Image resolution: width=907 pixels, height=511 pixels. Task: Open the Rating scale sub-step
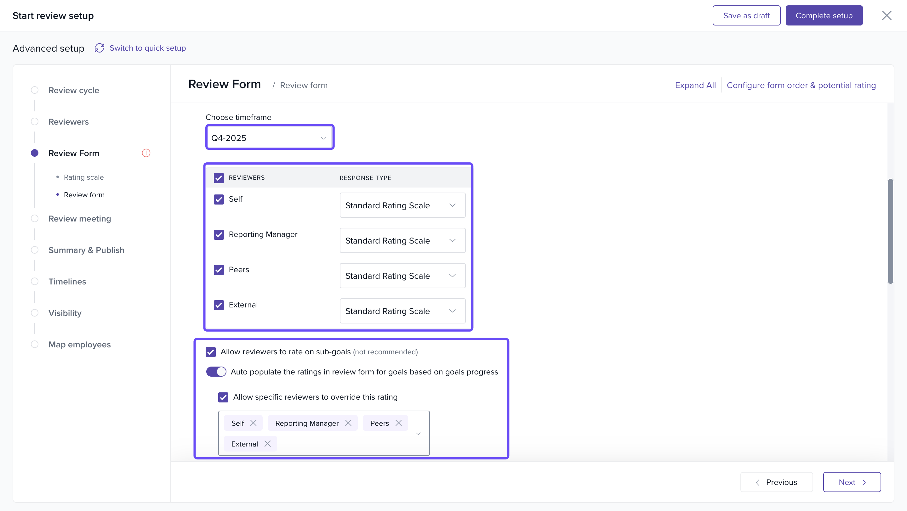[84, 177]
